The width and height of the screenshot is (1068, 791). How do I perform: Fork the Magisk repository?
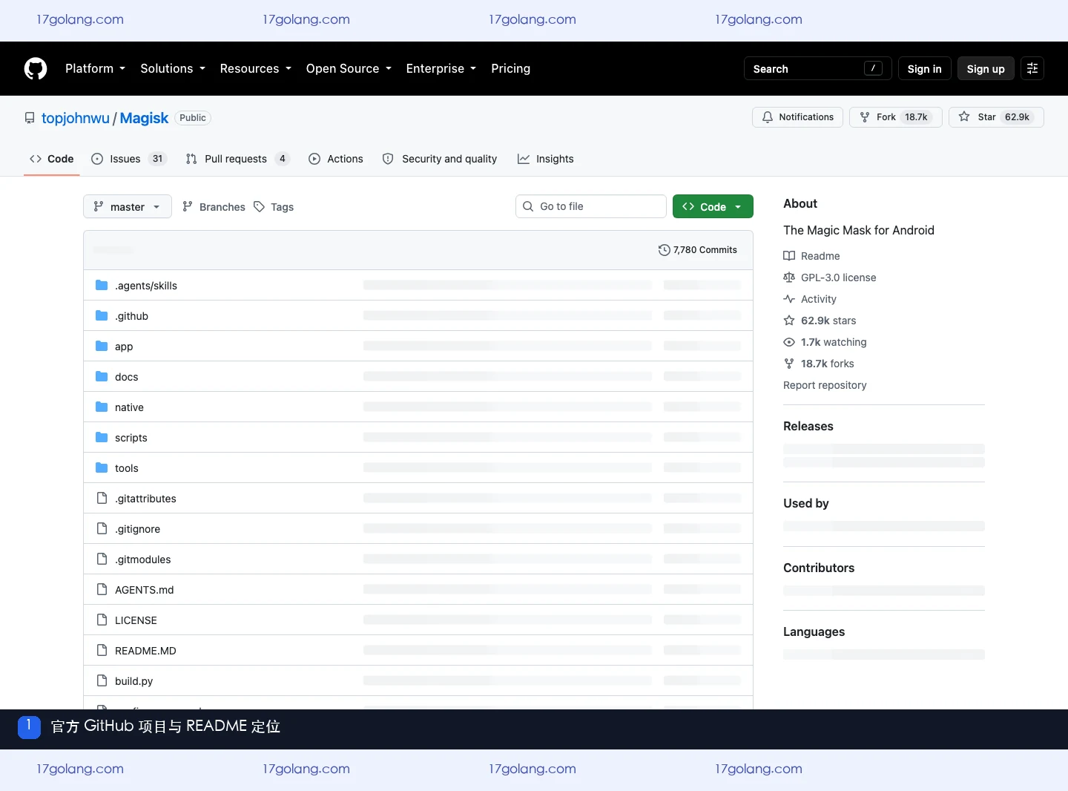pyautogui.click(x=895, y=117)
